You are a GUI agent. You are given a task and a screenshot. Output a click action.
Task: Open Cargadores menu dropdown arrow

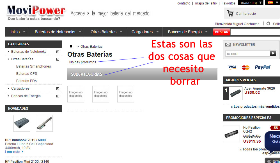click(157, 32)
